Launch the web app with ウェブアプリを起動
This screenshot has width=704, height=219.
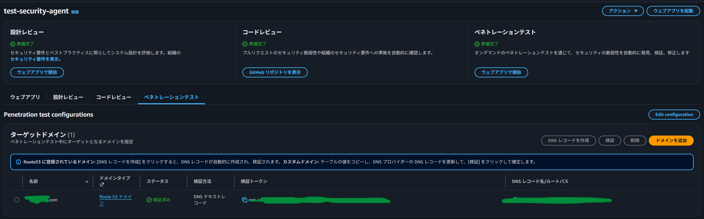point(673,11)
